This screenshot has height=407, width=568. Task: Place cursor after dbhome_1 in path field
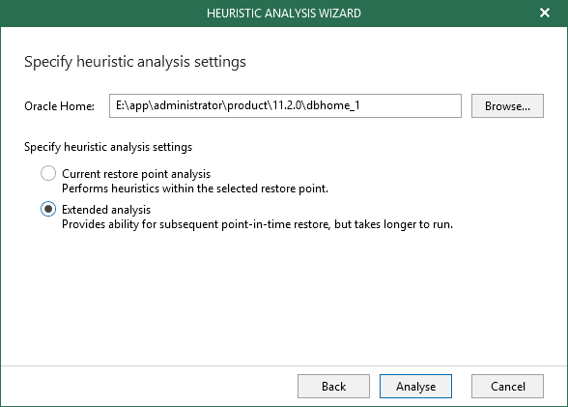pos(361,105)
